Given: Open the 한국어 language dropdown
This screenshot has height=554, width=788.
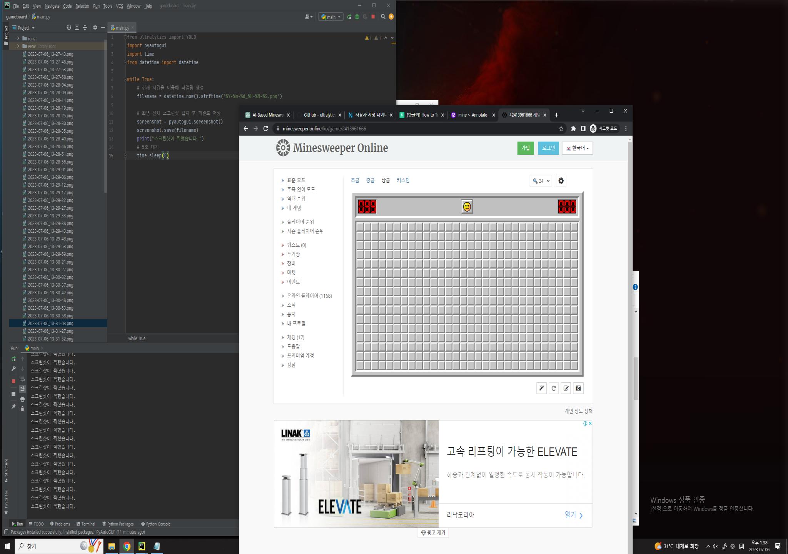Looking at the screenshot, I should [x=577, y=148].
